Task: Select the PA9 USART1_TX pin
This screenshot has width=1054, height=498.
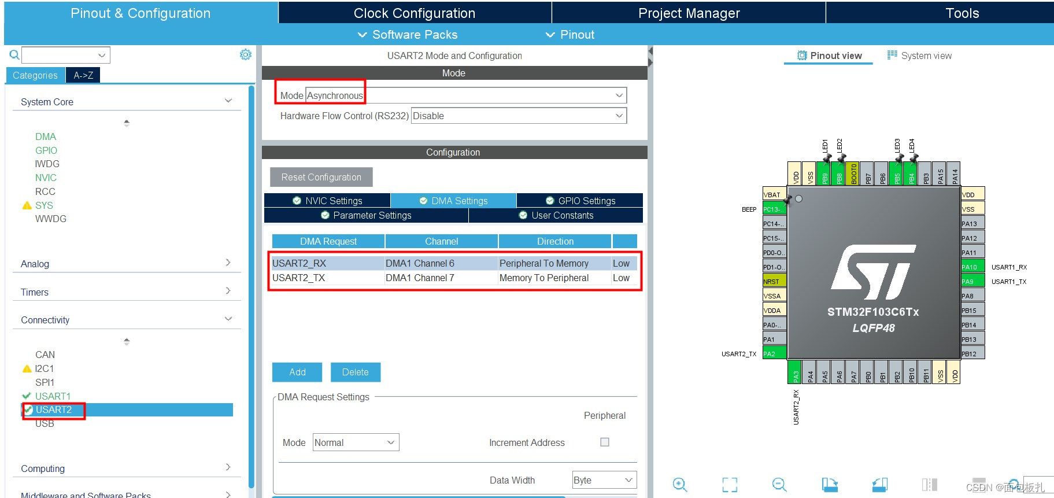Action: click(972, 281)
